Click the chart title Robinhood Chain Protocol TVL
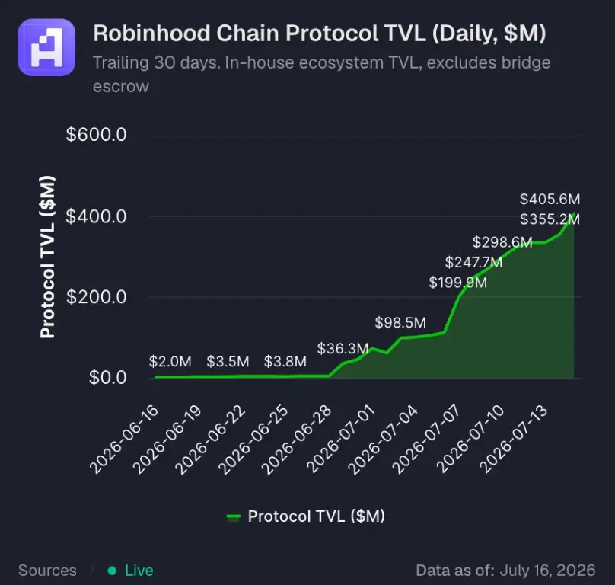This screenshot has width=615, height=585. pos(319,33)
